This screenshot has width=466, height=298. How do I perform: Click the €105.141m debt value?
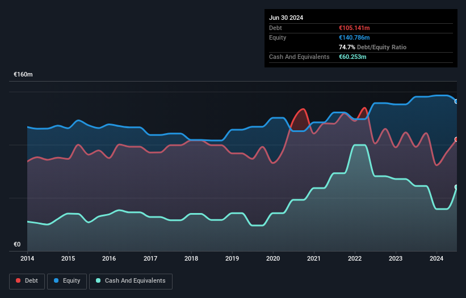tap(354, 28)
